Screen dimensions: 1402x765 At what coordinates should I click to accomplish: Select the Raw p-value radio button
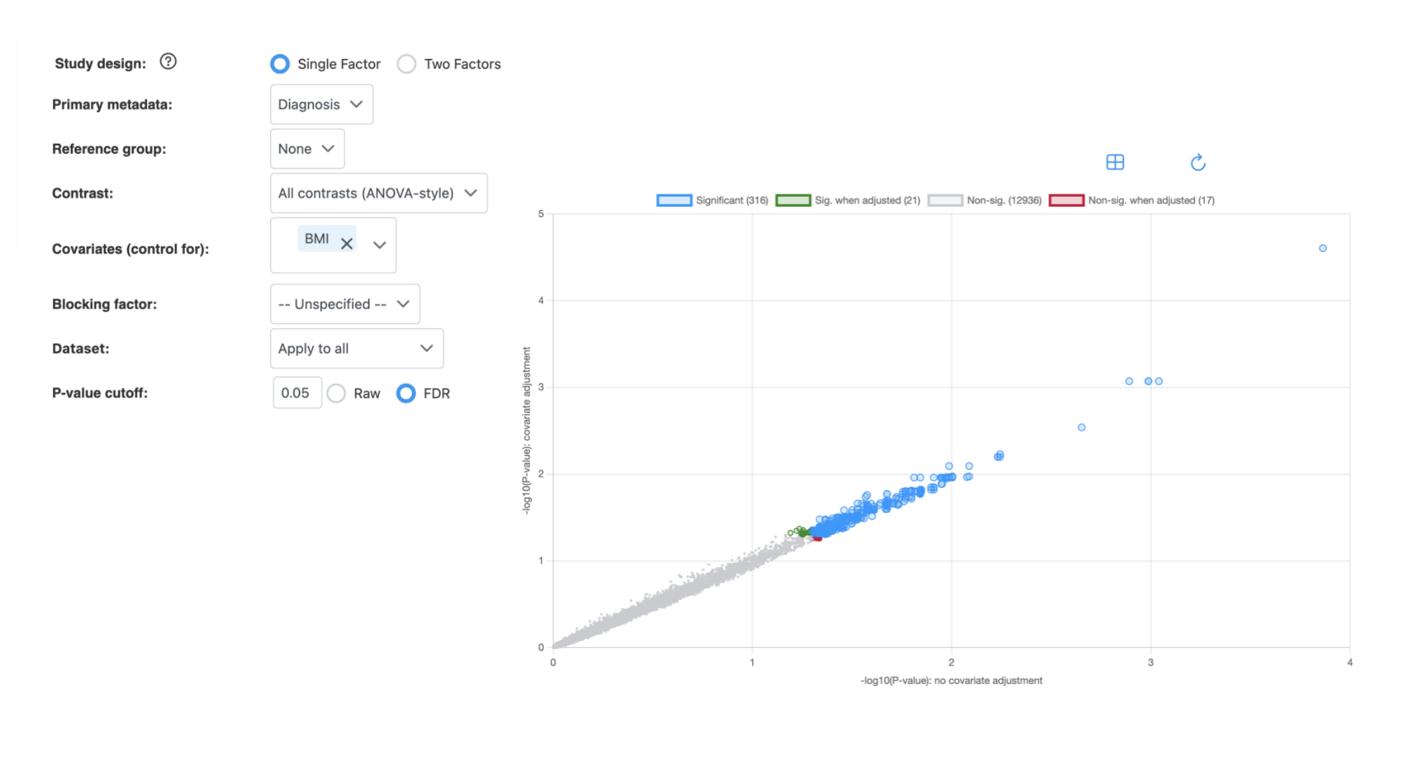[337, 393]
